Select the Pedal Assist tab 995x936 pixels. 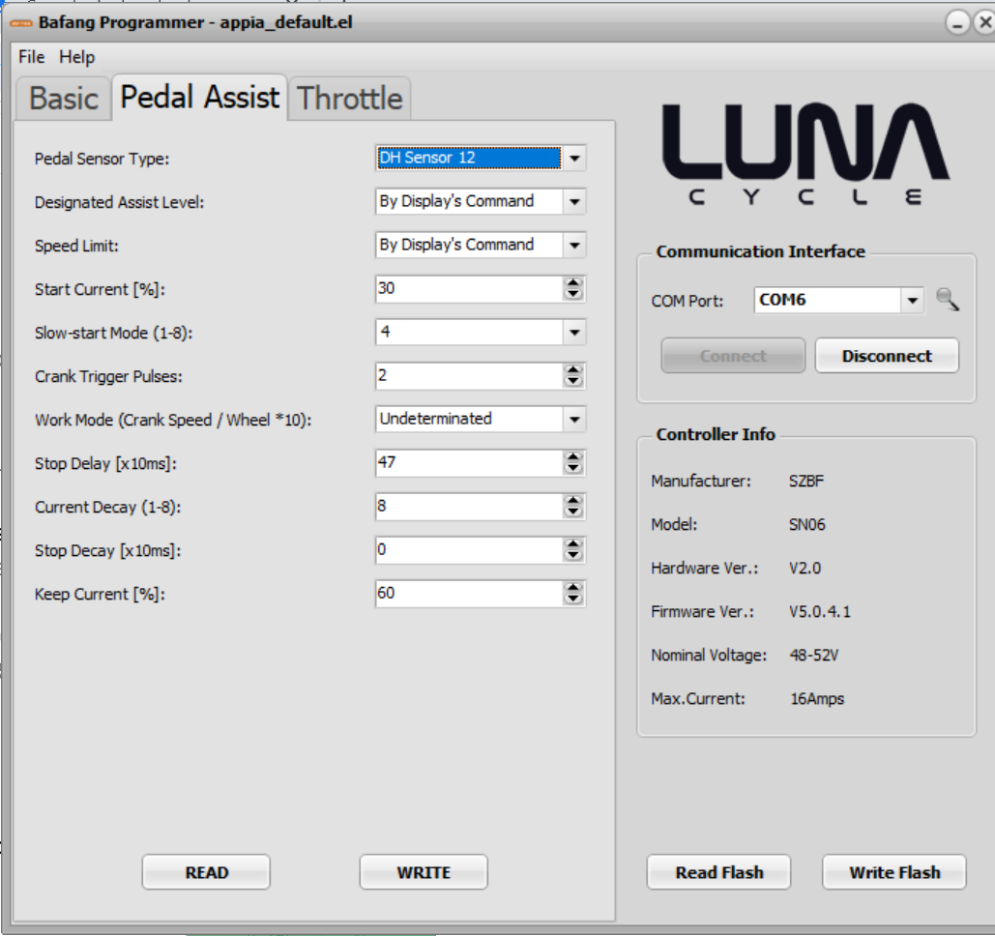point(200,98)
